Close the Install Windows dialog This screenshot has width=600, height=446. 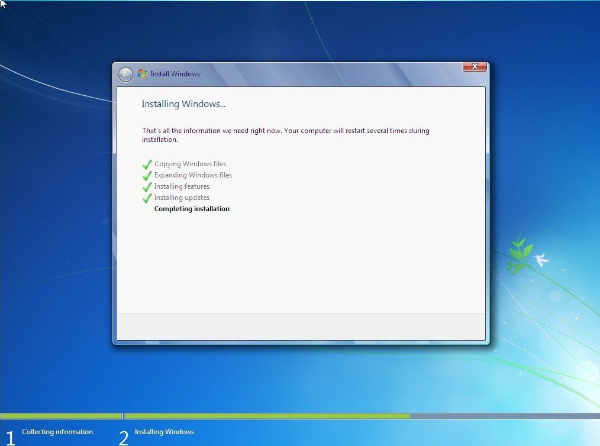point(475,66)
